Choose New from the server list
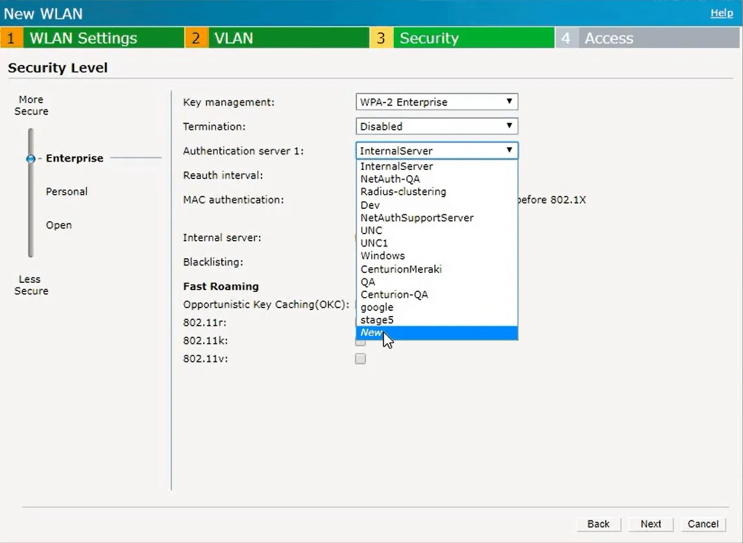Viewport: 743px width, 543px height. coord(372,333)
